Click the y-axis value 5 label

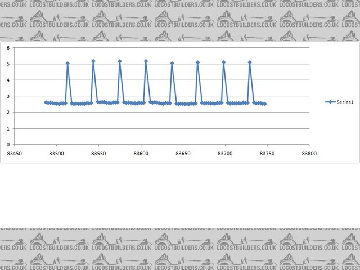[x=8, y=64]
